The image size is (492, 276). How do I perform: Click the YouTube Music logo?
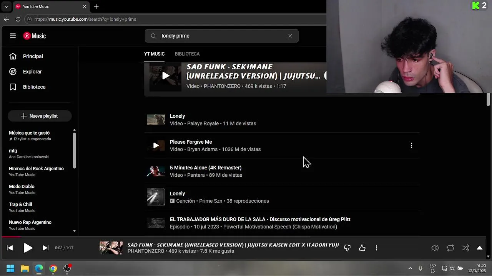pos(35,36)
